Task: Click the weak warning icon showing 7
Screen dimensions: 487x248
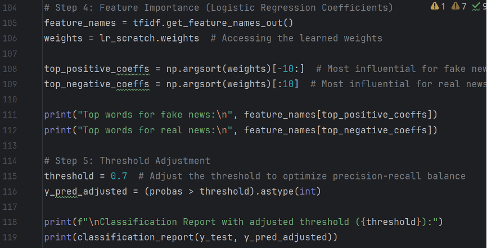Action: coord(456,6)
